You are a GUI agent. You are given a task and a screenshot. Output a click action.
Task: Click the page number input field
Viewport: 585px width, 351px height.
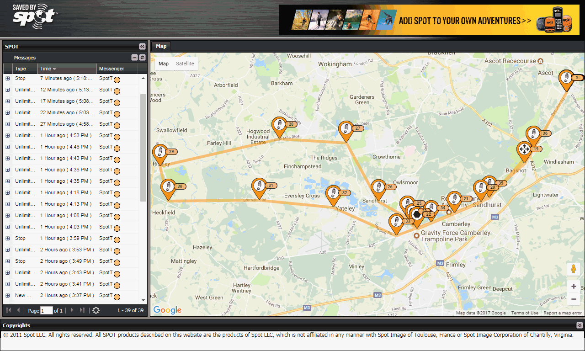point(47,311)
